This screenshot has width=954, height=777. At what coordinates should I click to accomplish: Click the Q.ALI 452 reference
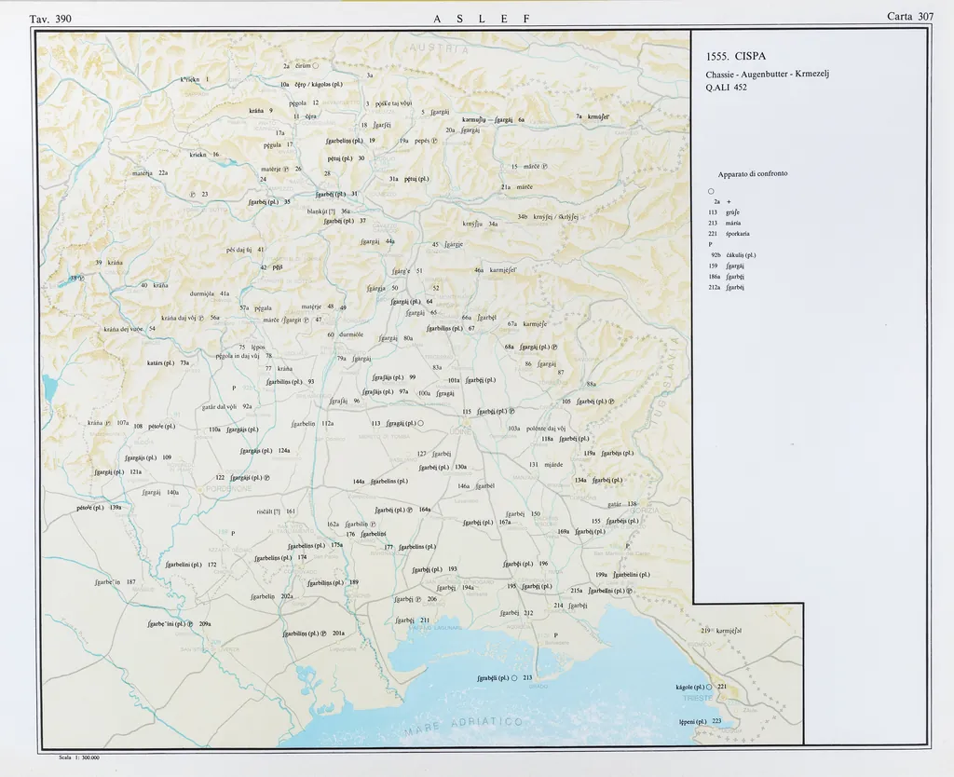click(727, 88)
